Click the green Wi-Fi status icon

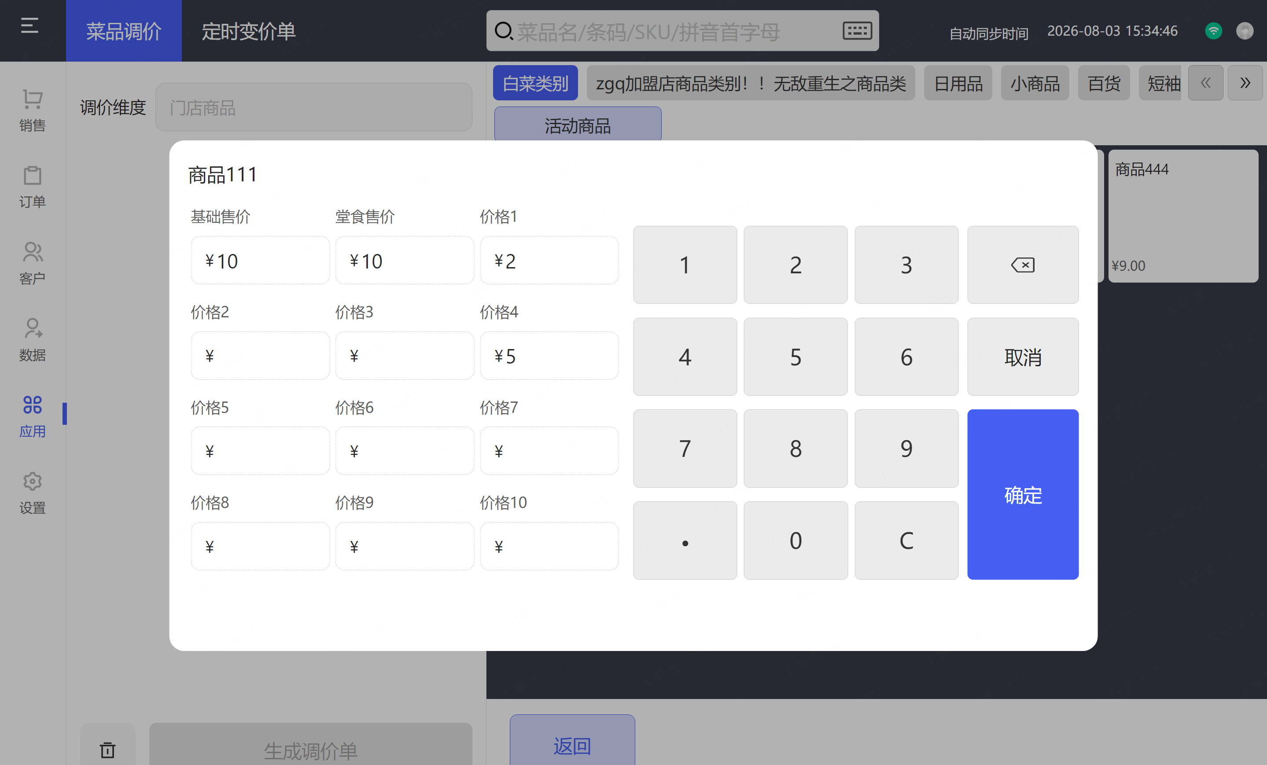[x=1214, y=31]
